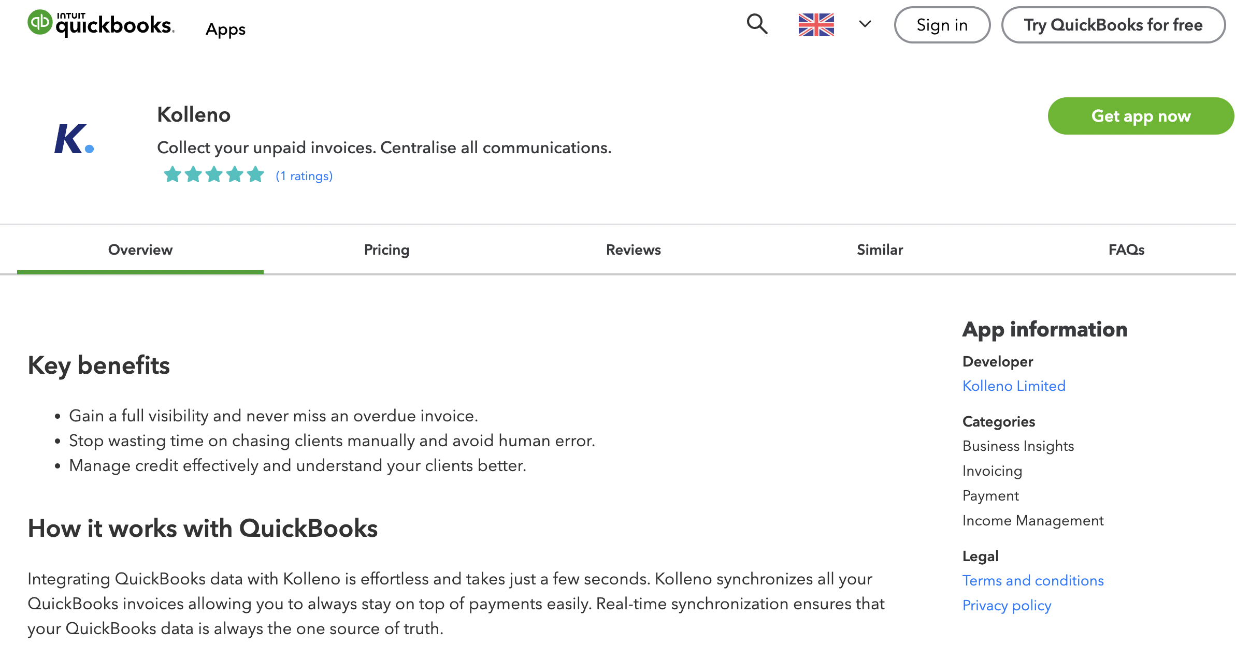Open the Kolleno Limited developer link

pos(1014,386)
